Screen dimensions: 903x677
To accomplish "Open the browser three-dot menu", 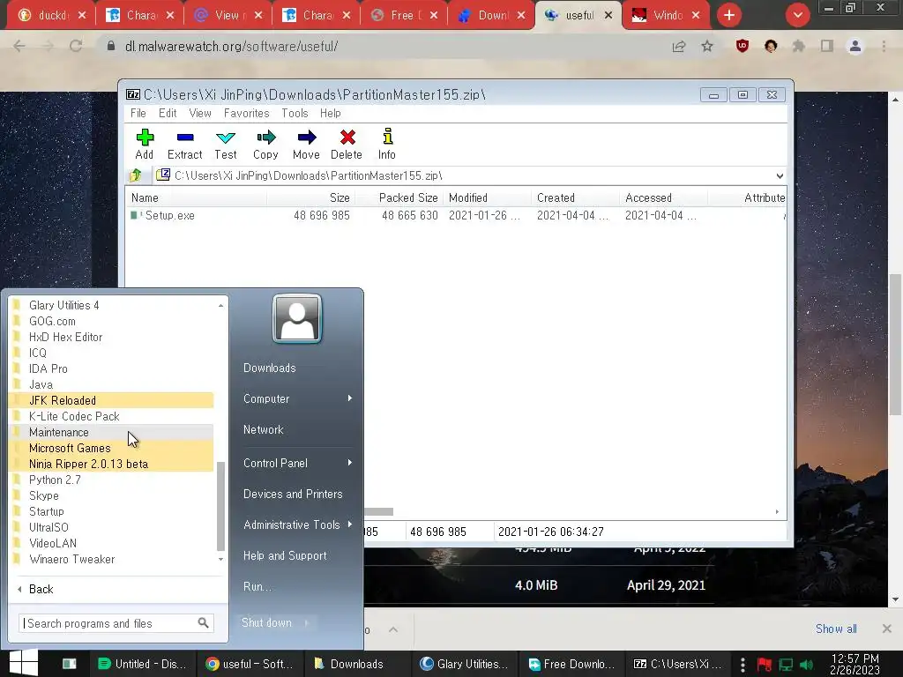I will pos(884,46).
